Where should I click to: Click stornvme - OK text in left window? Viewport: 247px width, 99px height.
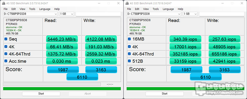[x=14, y=27]
